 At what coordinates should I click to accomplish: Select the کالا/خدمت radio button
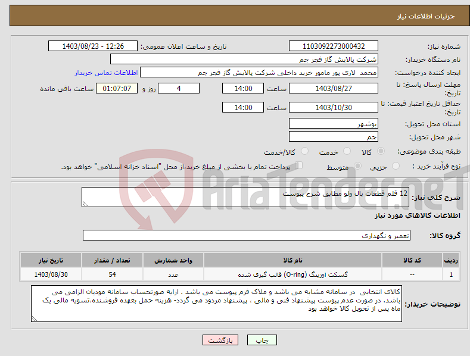click(304, 151)
